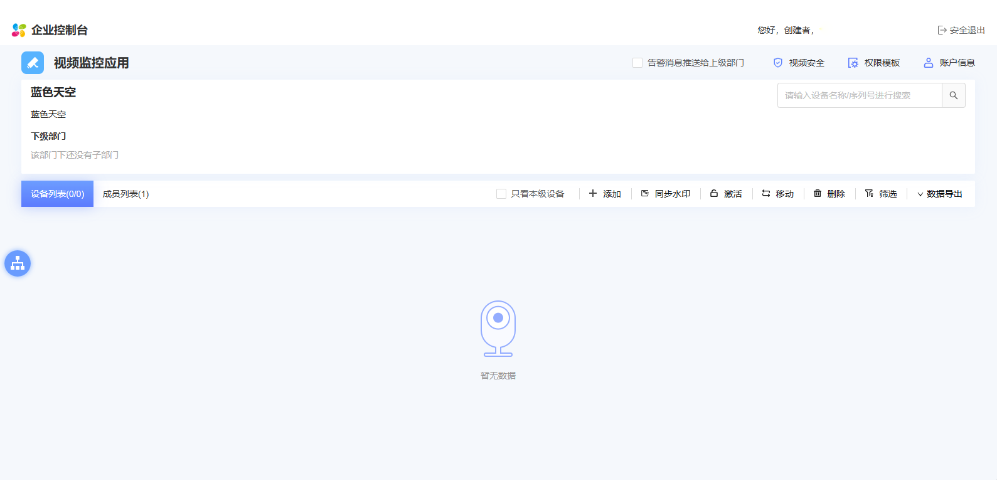Enable alarm push to parent department checkbox
The width and height of the screenshot is (997, 498).
tap(637, 63)
